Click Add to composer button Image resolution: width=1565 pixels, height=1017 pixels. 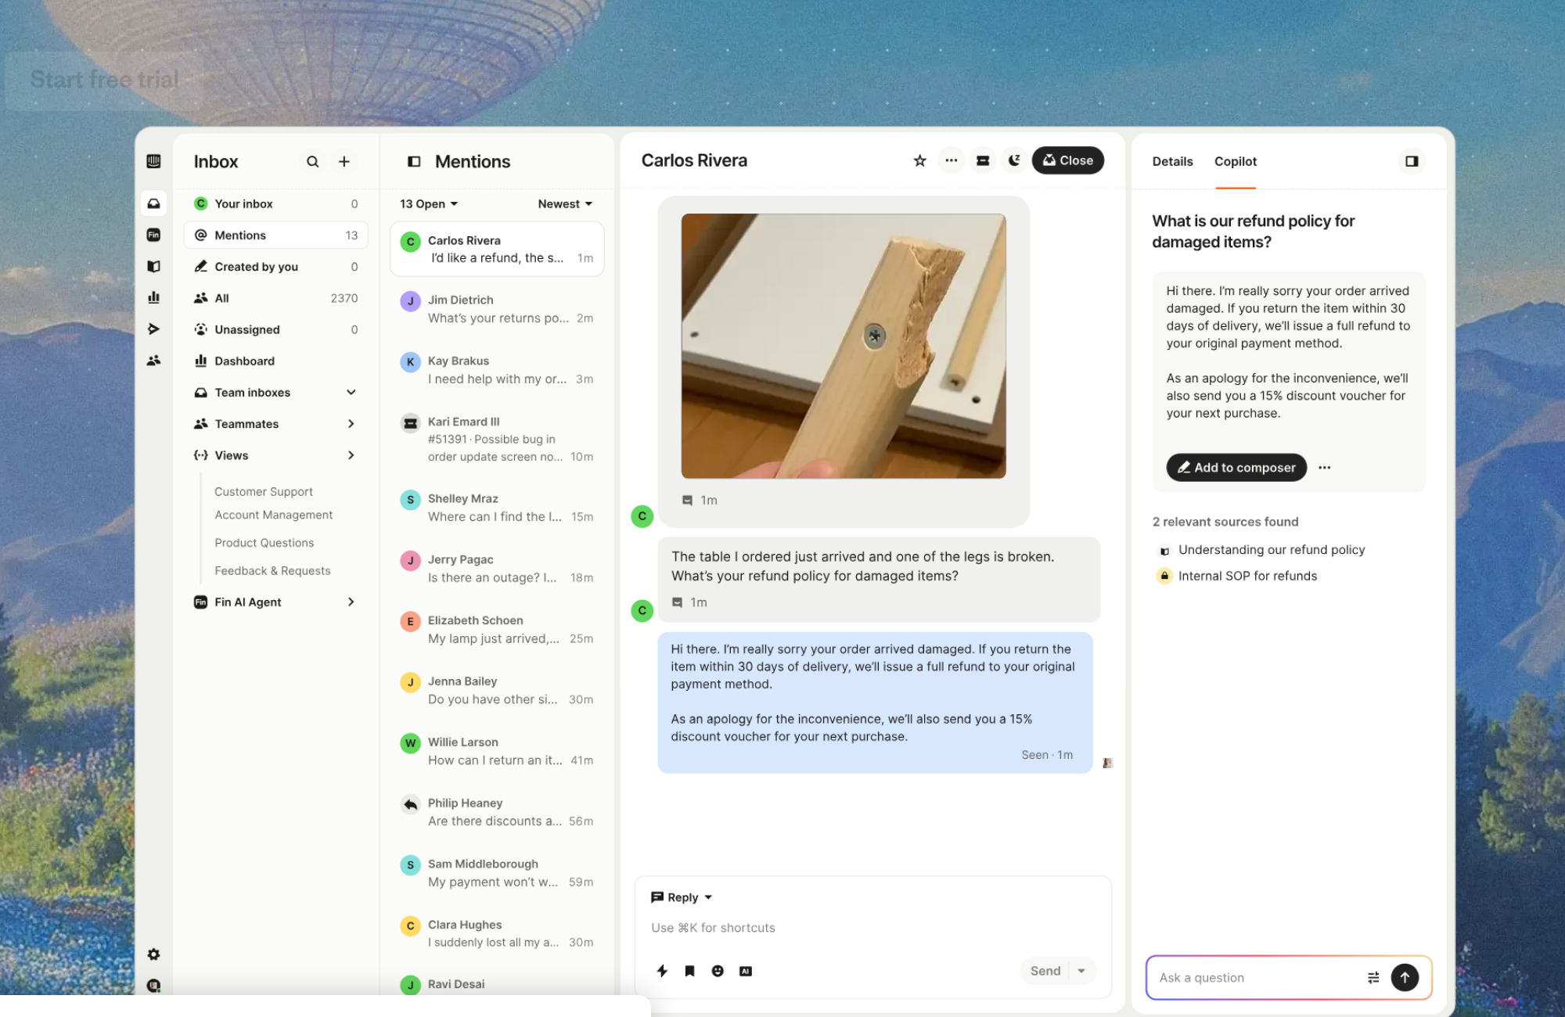(1236, 468)
